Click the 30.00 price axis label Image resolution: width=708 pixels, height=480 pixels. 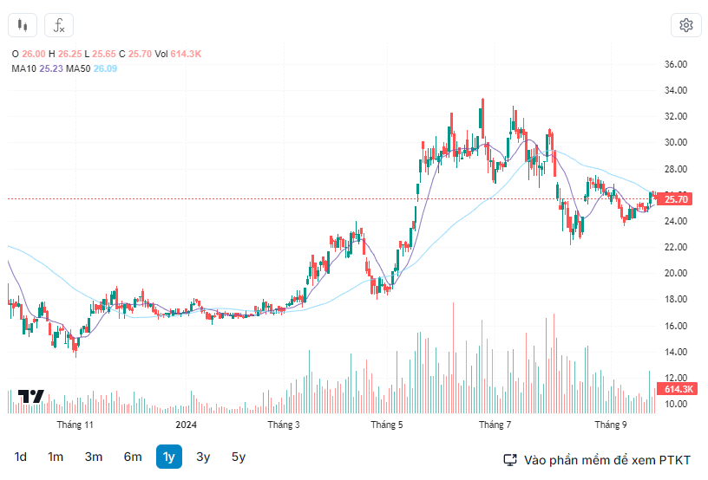[675, 142]
